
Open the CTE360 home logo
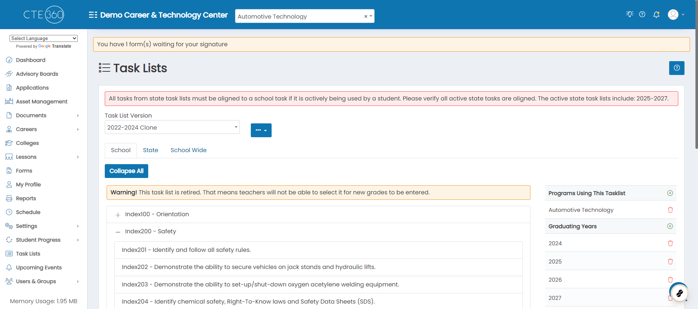click(x=44, y=15)
